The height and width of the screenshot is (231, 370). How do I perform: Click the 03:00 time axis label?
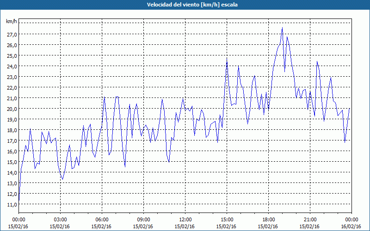tap(60, 220)
